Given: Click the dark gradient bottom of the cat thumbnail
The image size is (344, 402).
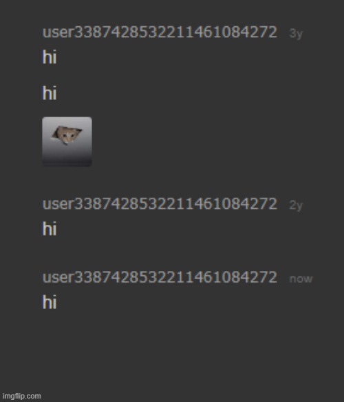Looking at the screenshot, I should [67, 159].
